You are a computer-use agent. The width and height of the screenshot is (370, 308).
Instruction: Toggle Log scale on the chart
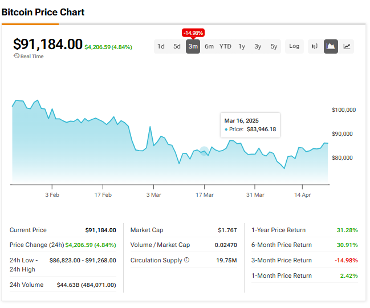point(294,46)
